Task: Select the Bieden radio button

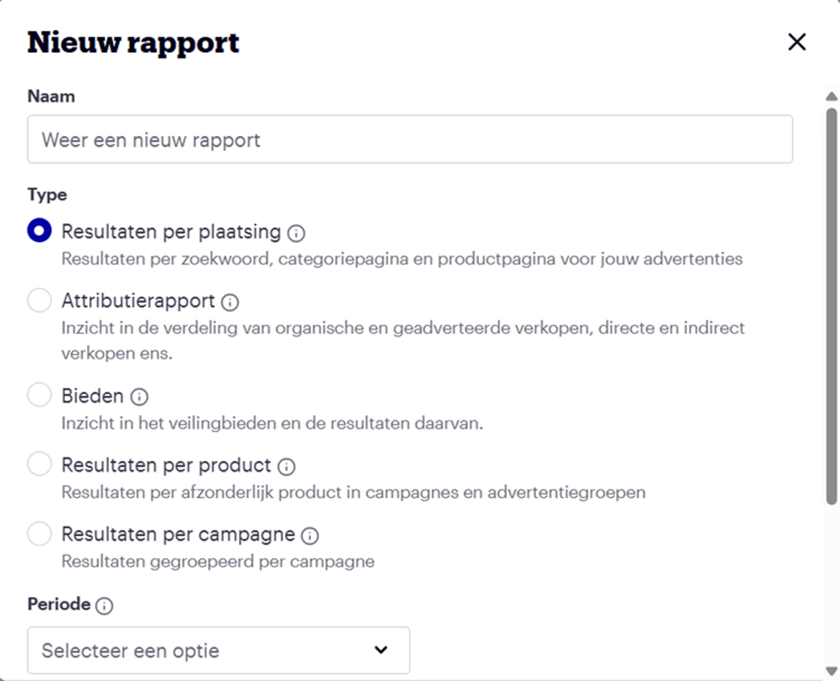Action: [39, 395]
